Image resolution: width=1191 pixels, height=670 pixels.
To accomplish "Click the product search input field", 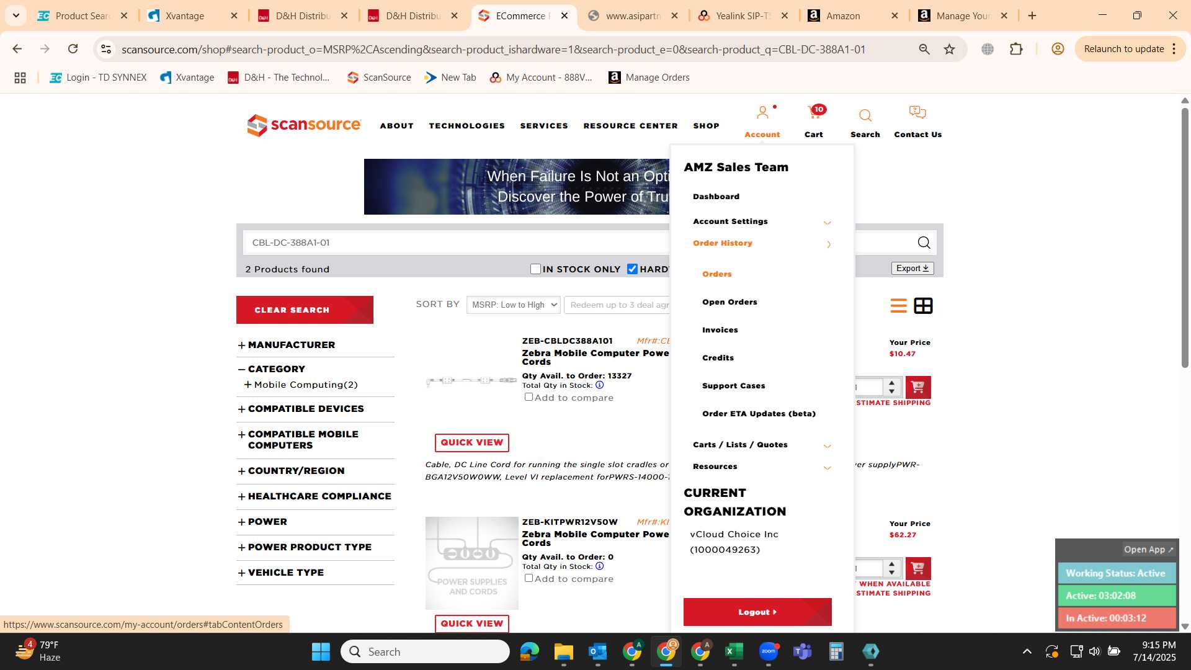I will [456, 243].
